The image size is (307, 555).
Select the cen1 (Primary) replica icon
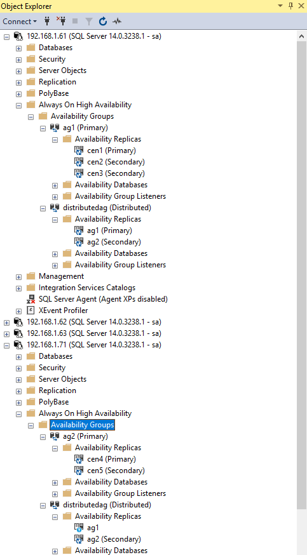[x=79, y=150]
